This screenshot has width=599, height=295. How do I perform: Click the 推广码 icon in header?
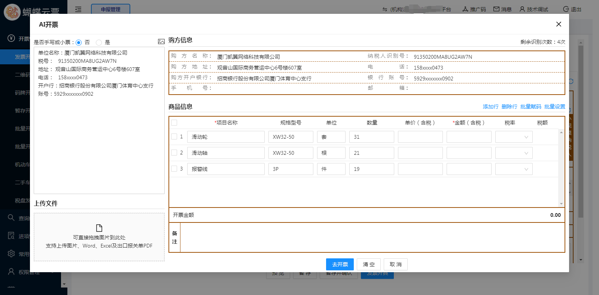pyautogui.click(x=465, y=9)
